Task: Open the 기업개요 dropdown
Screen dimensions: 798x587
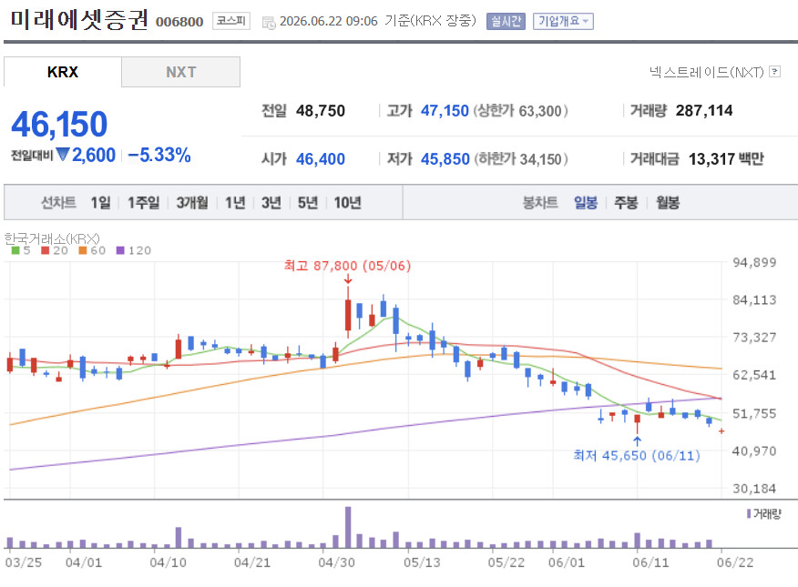Action: [x=563, y=21]
